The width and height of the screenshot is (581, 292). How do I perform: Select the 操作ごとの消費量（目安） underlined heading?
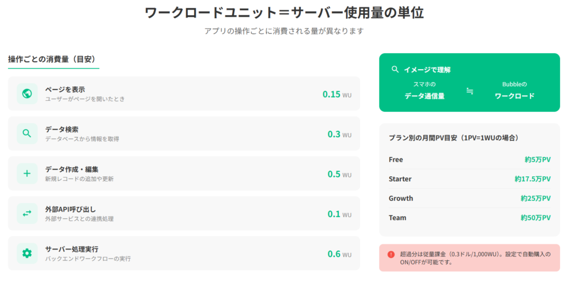pos(52,59)
